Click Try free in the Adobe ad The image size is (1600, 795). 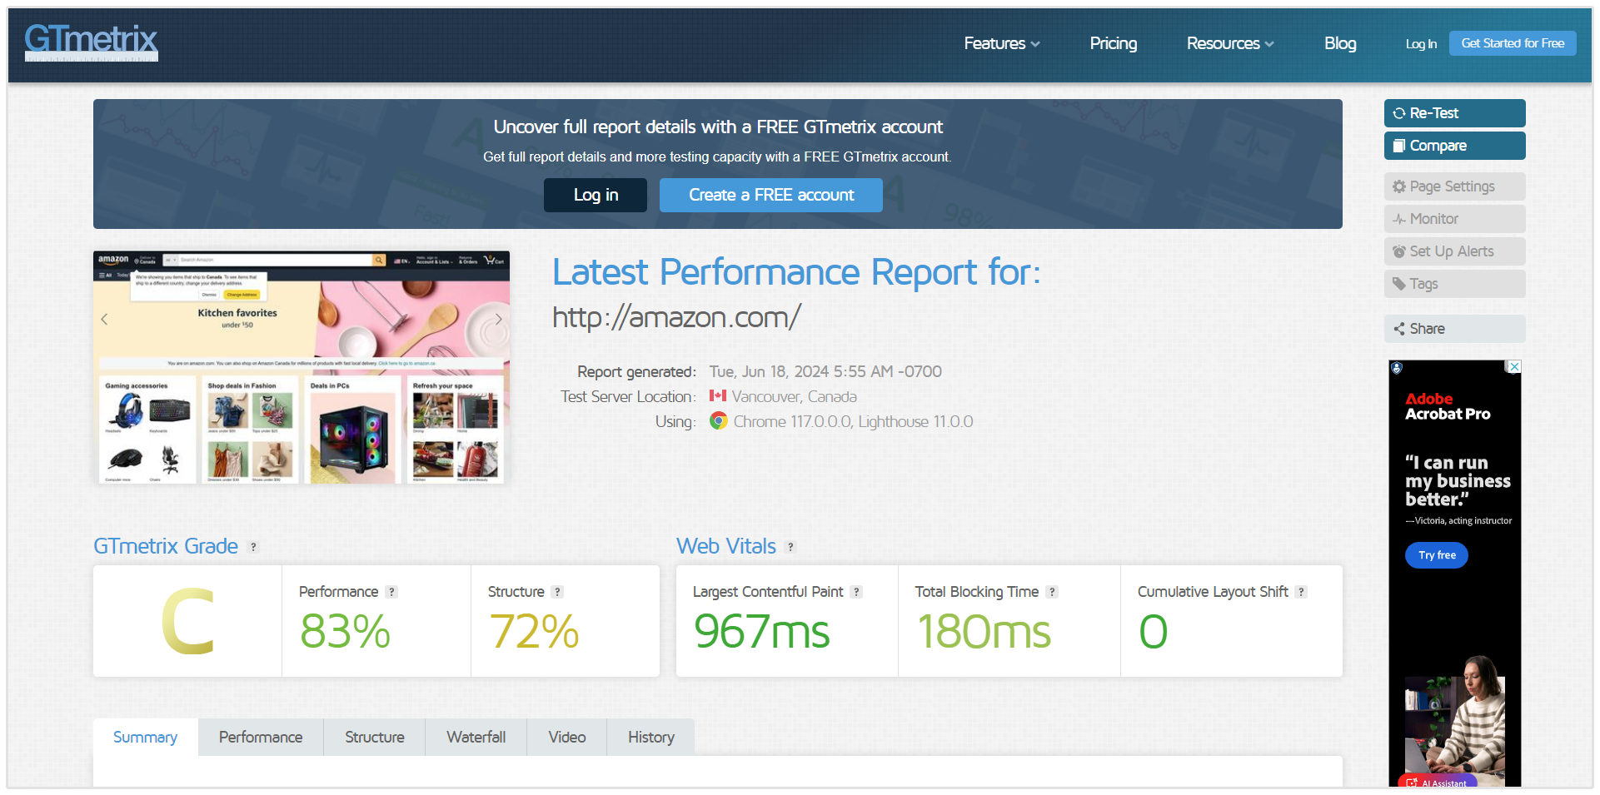[x=1436, y=555]
